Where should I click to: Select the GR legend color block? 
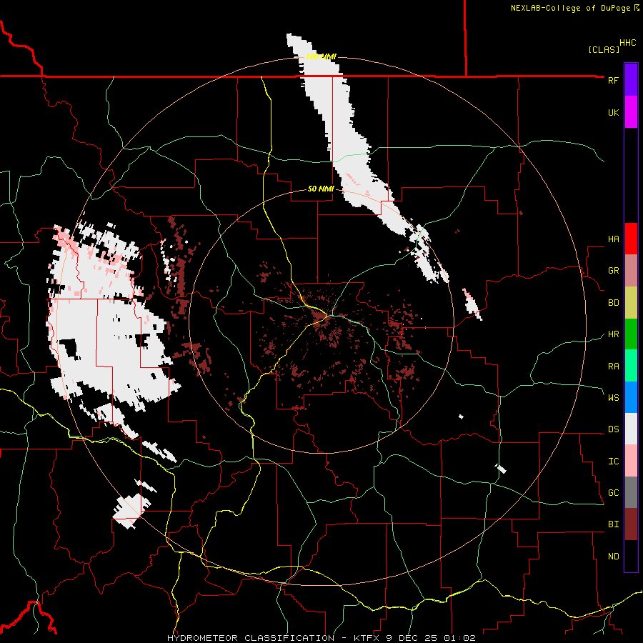click(x=631, y=271)
